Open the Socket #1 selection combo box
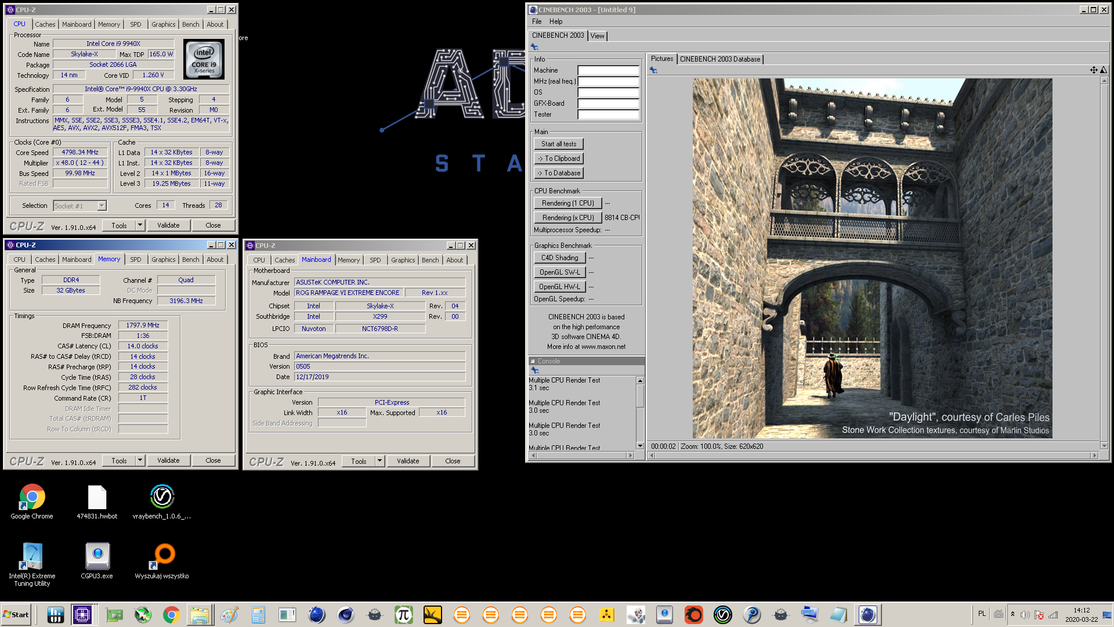The width and height of the screenshot is (1114, 627). (x=79, y=206)
